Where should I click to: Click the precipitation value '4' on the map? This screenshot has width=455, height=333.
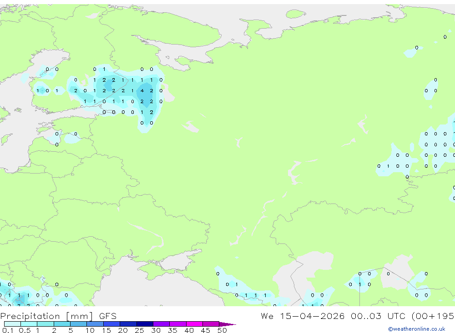coord(142,91)
